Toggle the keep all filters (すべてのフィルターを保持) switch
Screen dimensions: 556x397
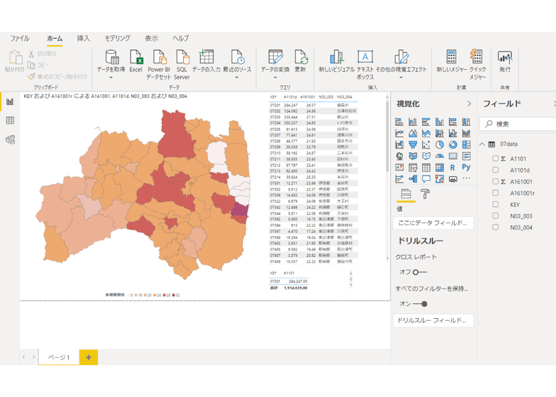click(x=420, y=304)
